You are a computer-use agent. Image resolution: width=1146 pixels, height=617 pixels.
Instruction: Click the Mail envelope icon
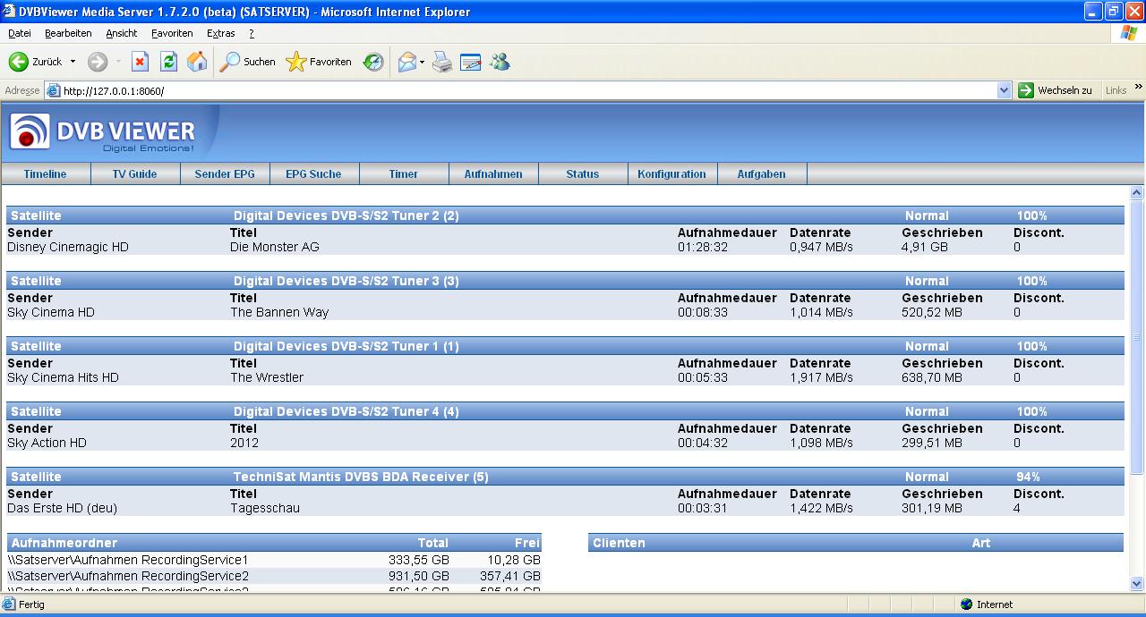tap(407, 62)
